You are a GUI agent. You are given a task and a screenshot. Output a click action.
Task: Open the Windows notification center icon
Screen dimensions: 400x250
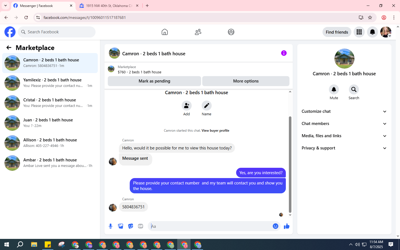tap(391, 244)
